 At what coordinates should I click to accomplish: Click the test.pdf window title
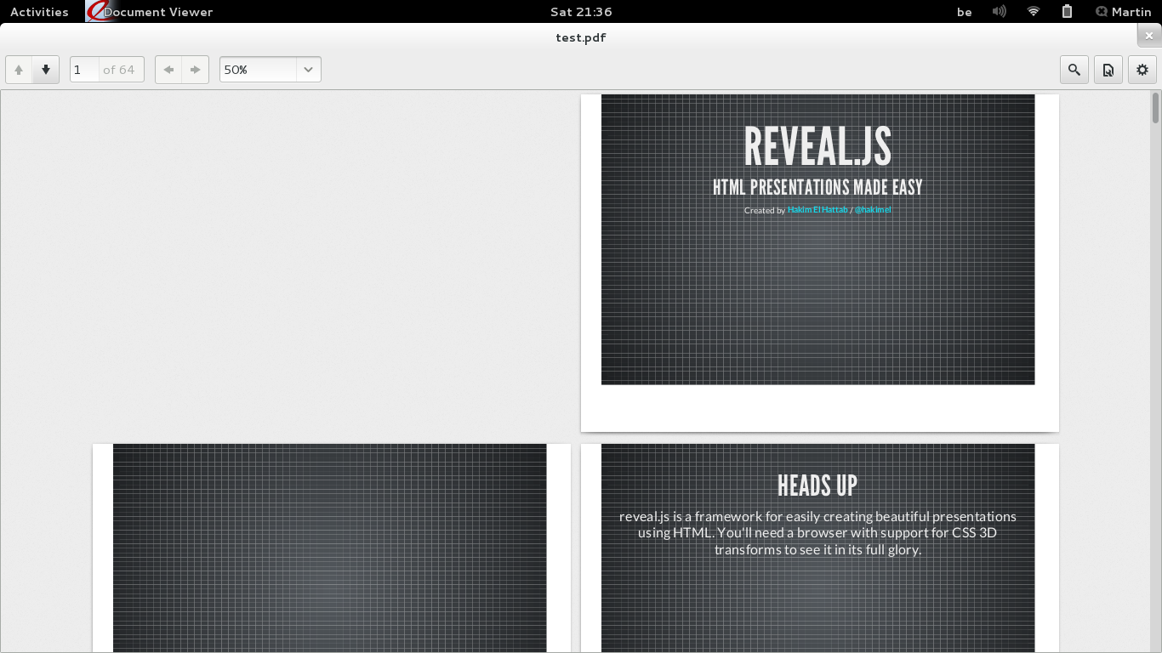point(581,37)
